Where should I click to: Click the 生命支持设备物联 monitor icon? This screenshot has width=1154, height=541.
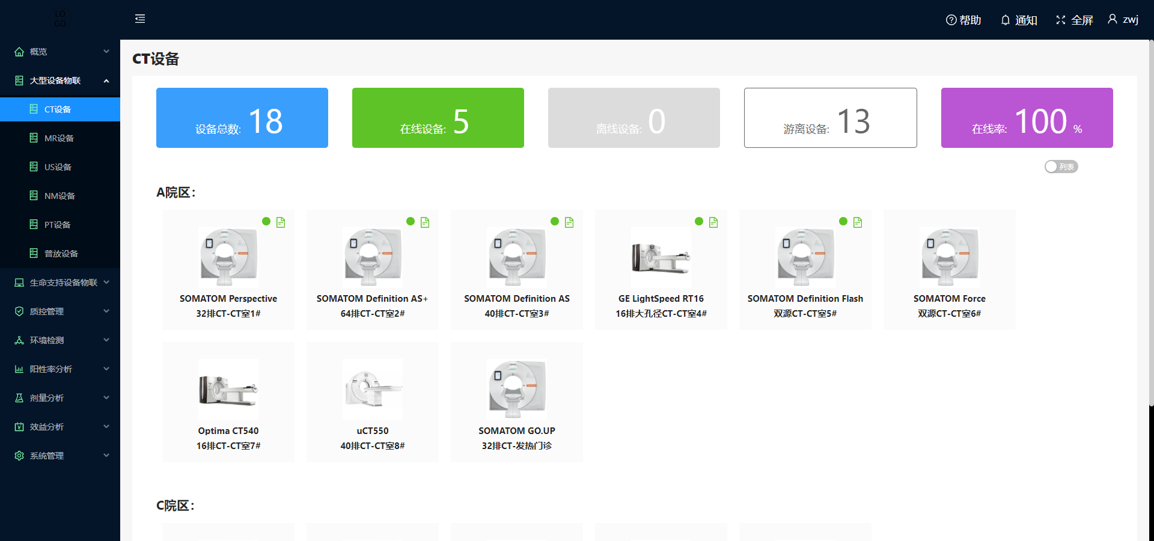19,283
